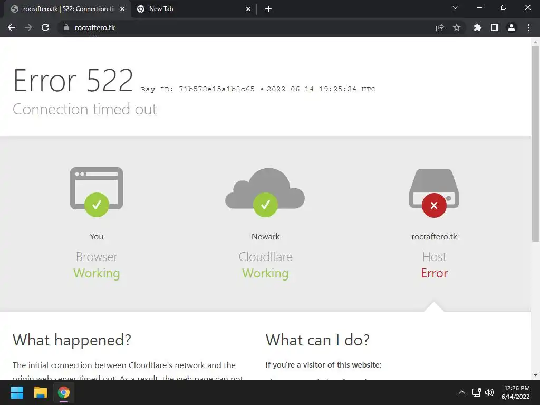The height and width of the screenshot is (405, 540).
Task: Click the scrollbar up arrow
Action: tap(535, 42)
